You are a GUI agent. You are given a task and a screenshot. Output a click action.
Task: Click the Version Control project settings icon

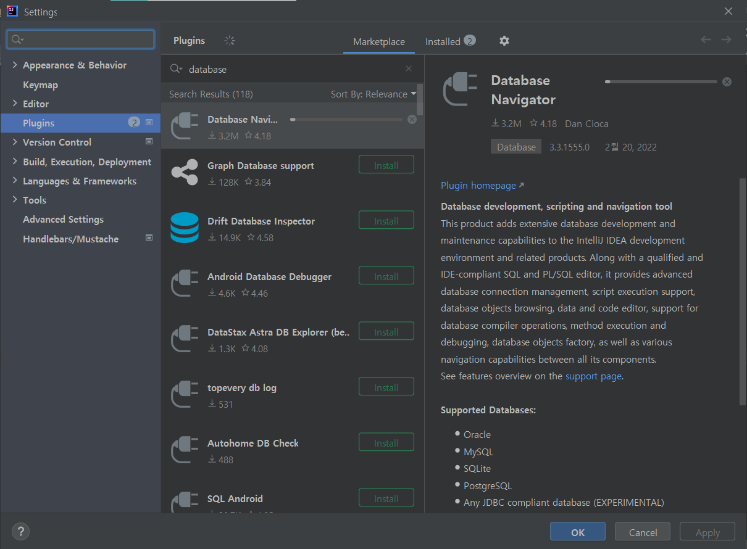point(149,142)
